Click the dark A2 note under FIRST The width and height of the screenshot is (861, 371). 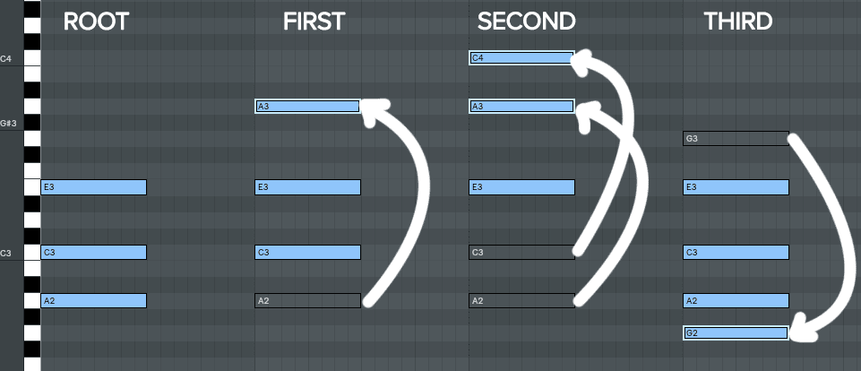[307, 301]
